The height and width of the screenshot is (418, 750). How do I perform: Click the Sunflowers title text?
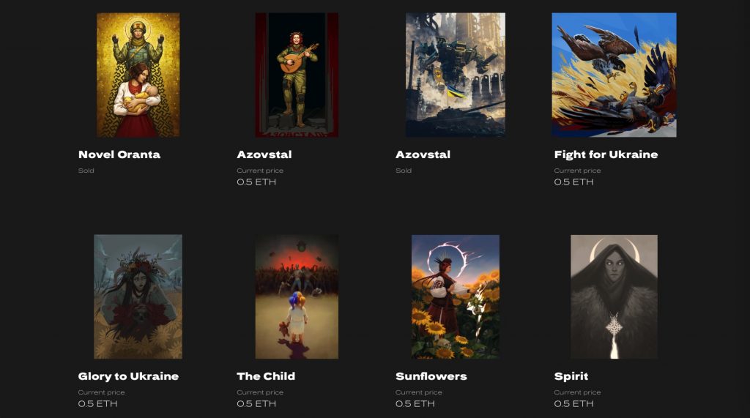pyautogui.click(x=431, y=376)
